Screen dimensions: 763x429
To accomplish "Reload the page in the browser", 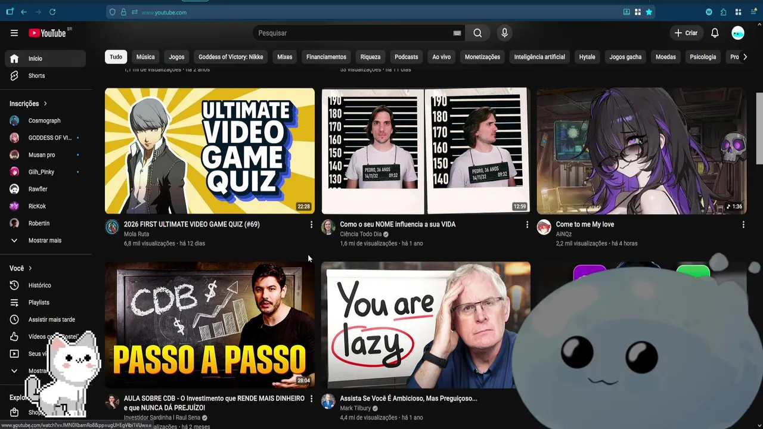I will [x=52, y=12].
